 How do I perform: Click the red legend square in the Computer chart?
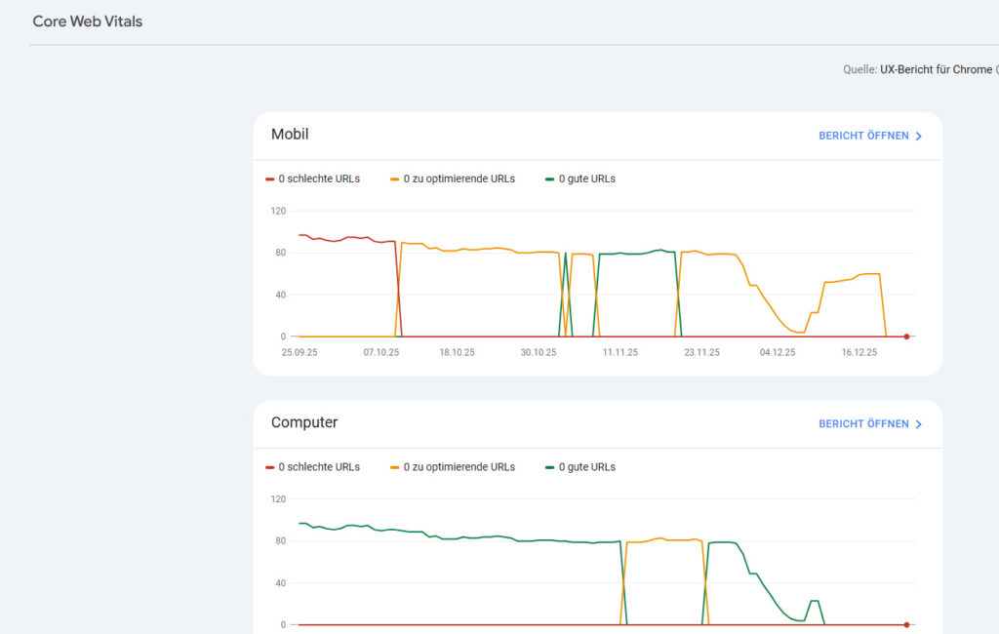pyautogui.click(x=269, y=466)
